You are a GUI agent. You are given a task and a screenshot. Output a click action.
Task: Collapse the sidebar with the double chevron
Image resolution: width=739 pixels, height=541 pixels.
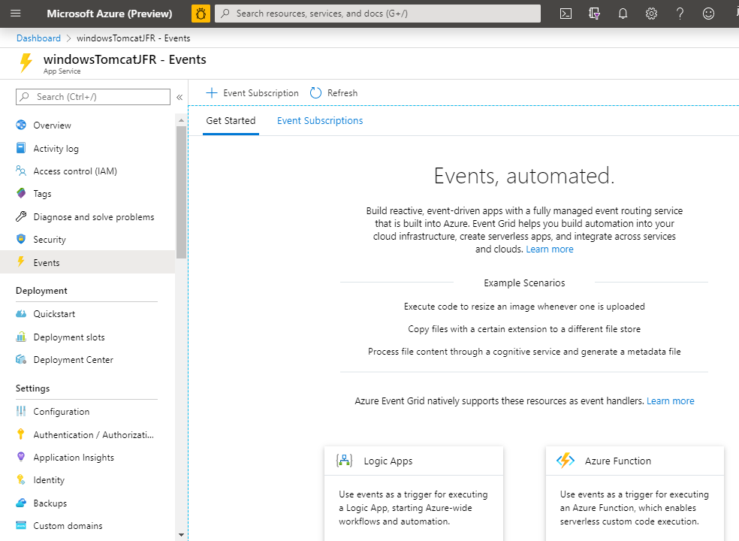(x=179, y=96)
